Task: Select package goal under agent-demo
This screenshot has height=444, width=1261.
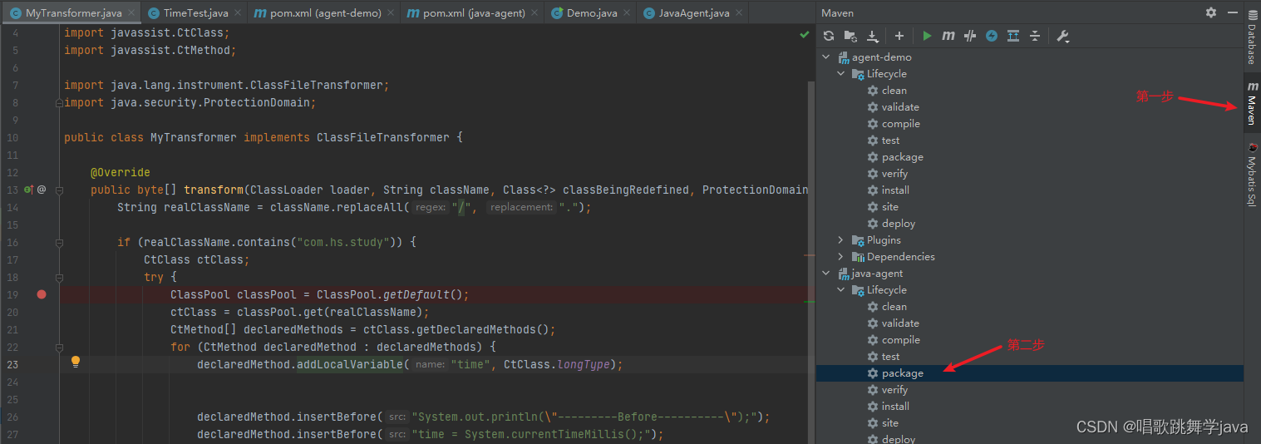Action: point(903,157)
